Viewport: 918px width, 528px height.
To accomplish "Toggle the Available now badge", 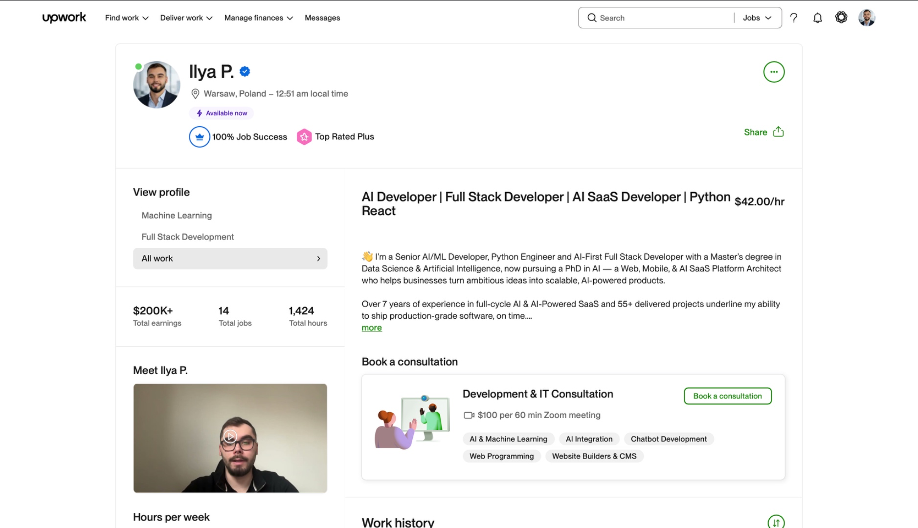I will pyautogui.click(x=221, y=113).
